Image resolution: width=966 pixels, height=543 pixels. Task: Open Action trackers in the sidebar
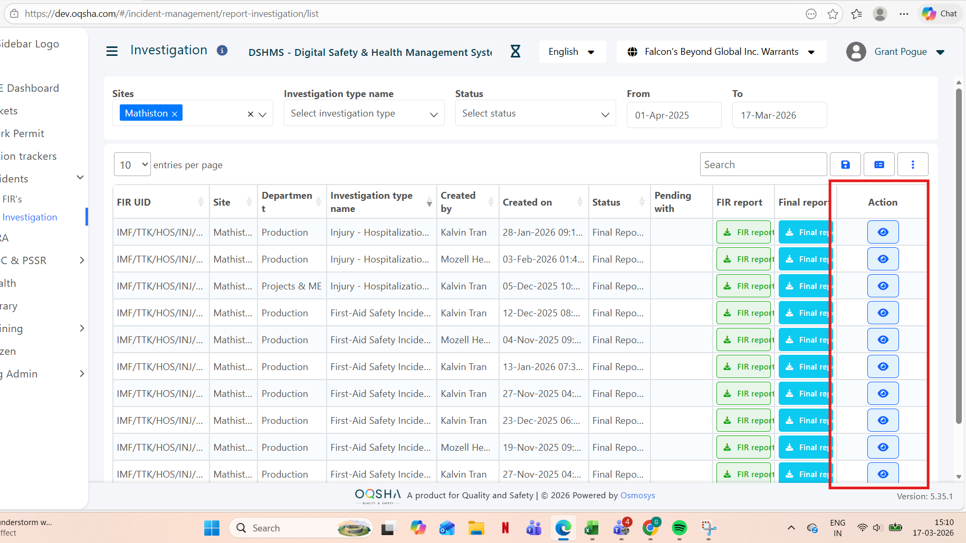[x=28, y=156]
